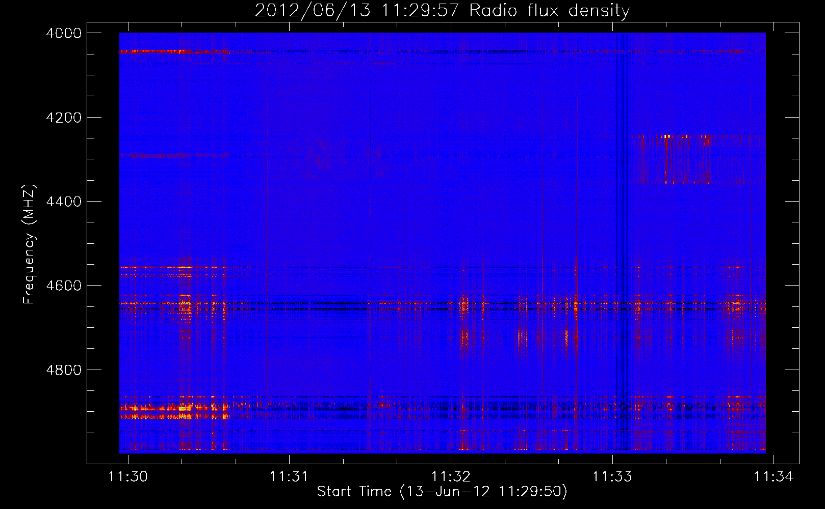
Task: Click the 4000 frequency tick label
Action: pyautogui.click(x=64, y=33)
